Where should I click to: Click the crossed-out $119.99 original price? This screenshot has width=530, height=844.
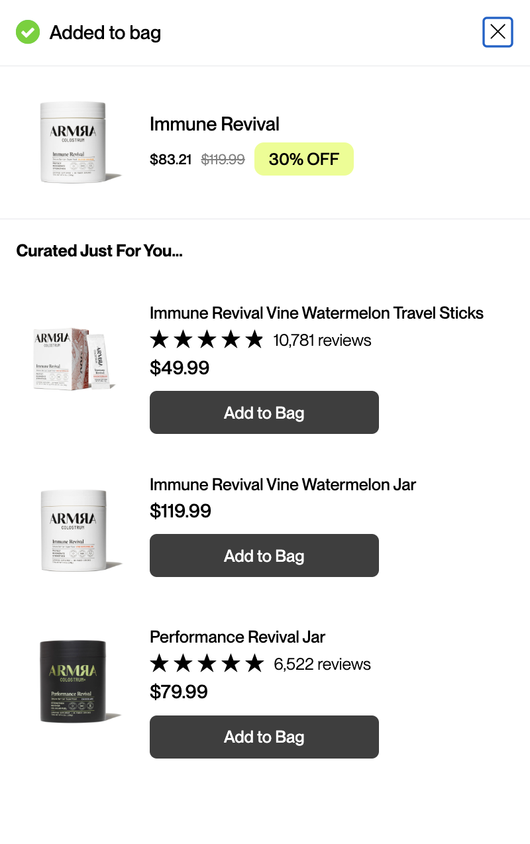223,160
